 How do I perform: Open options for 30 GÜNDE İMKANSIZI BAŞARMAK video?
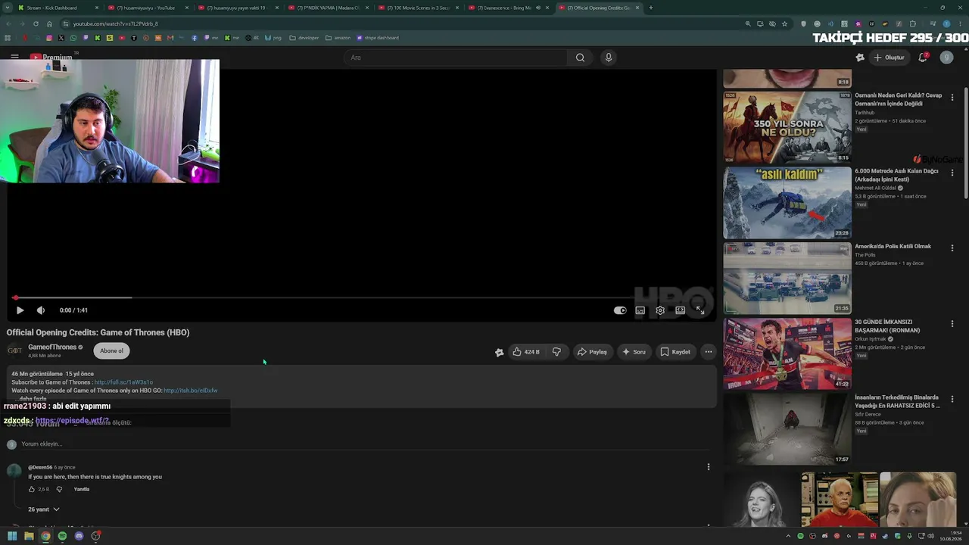[952, 325]
